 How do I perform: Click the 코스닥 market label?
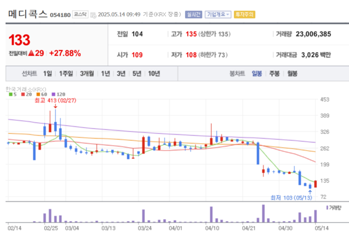[x=80, y=14]
